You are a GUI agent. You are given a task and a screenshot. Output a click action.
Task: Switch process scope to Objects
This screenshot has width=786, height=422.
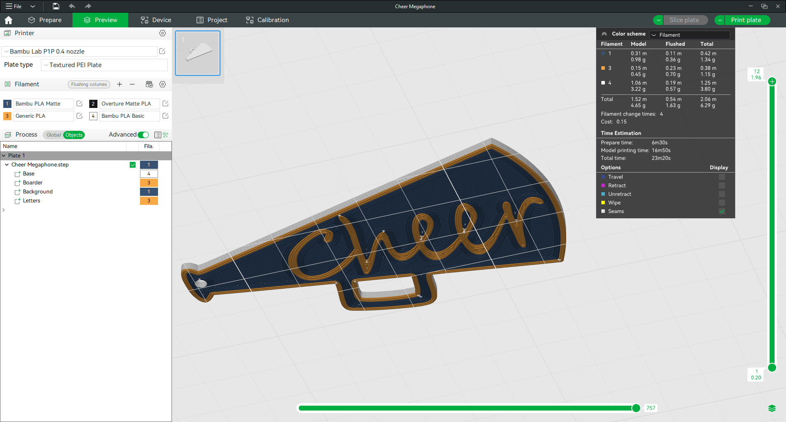pos(74,135)
